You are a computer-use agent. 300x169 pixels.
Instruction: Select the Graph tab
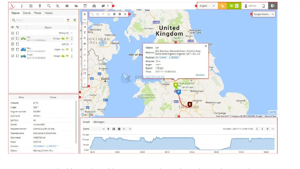[86, 122]
